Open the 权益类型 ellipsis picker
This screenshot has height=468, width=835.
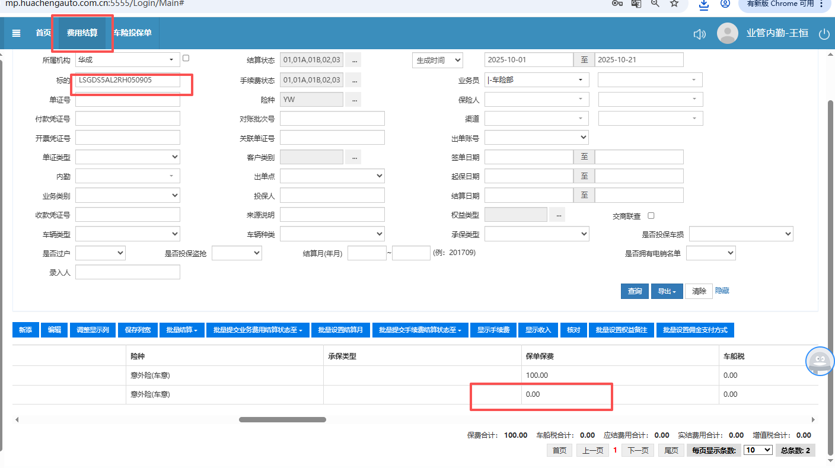click(x=557, y=215)
